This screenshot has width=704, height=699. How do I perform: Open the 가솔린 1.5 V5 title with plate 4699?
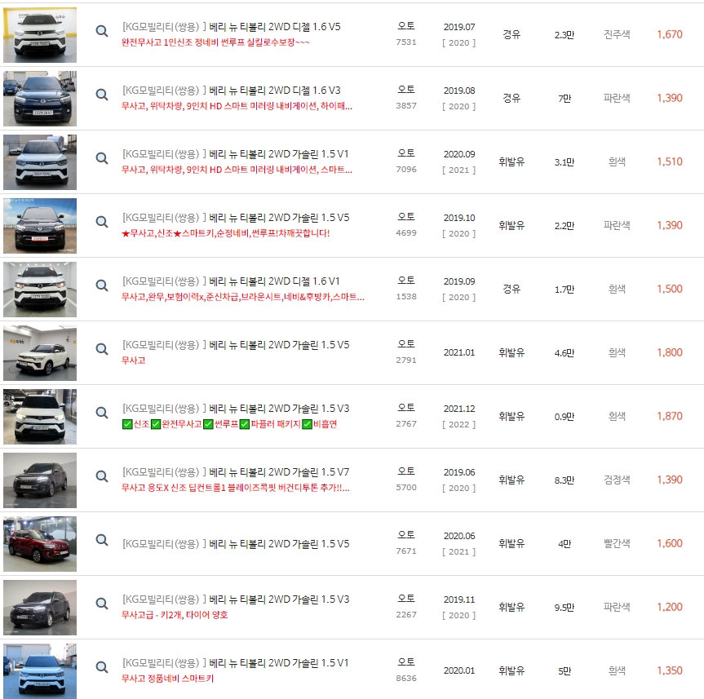click(235, 218)
